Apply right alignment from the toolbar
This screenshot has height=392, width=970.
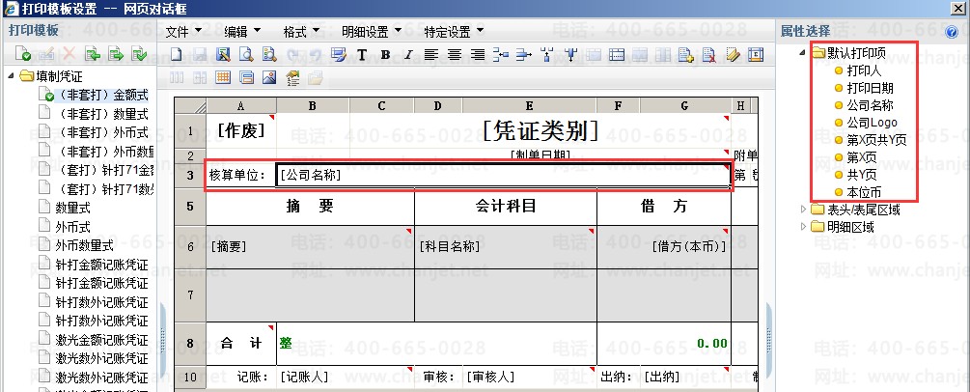(477, 55)
